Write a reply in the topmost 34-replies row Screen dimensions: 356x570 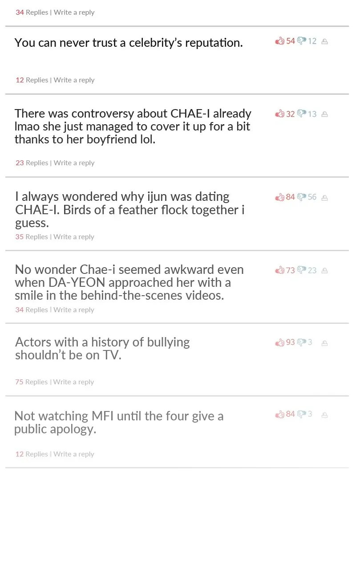point(74,12)
